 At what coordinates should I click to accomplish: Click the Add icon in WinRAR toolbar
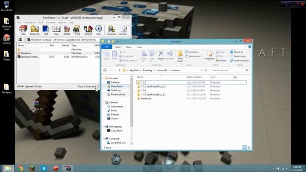click(23, 30)
